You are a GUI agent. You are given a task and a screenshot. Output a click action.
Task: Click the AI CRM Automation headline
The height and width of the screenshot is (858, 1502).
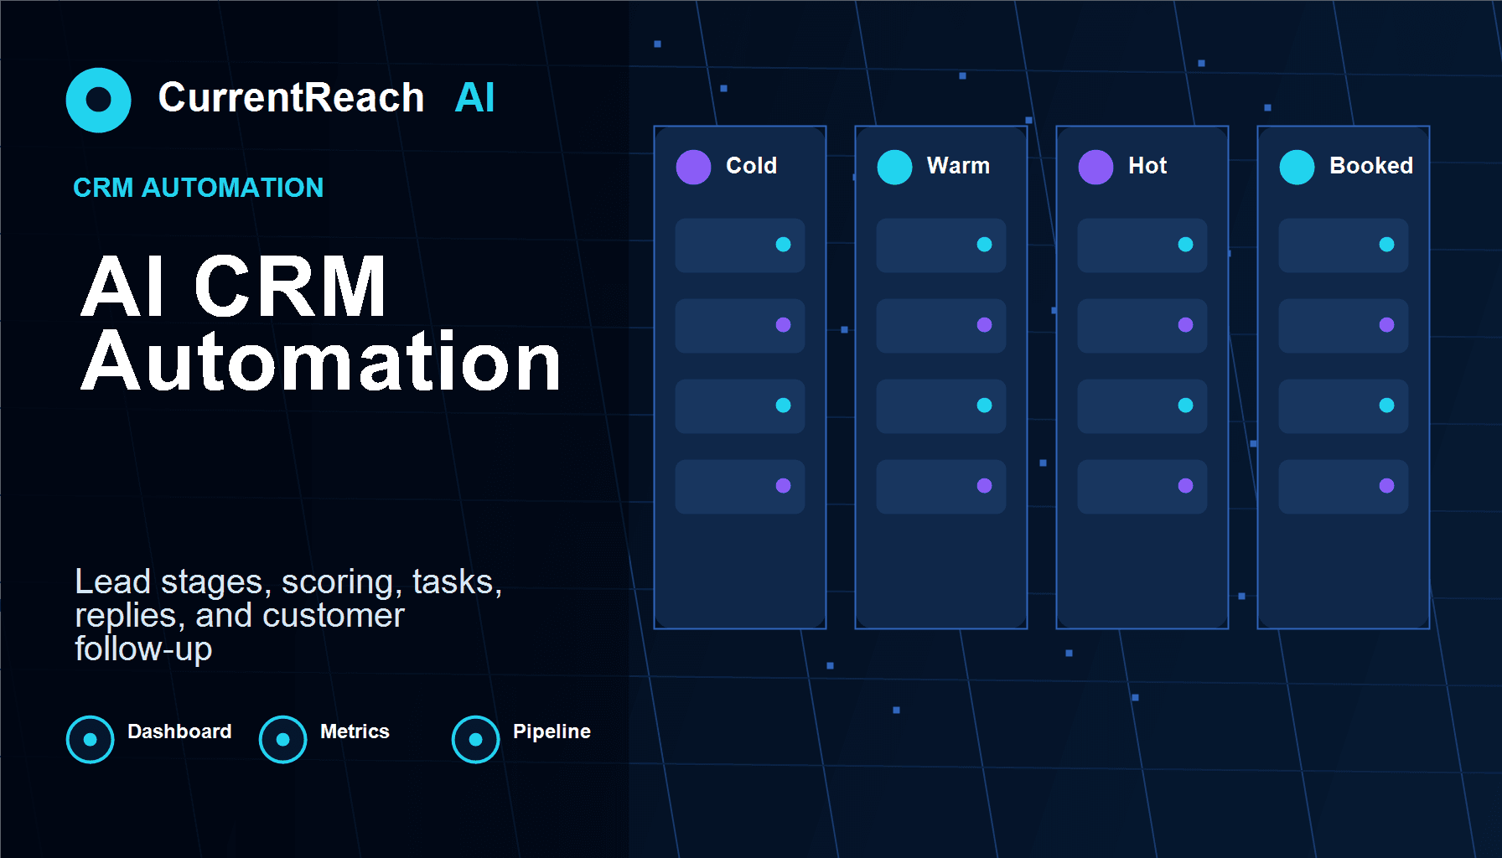point(320,323)
